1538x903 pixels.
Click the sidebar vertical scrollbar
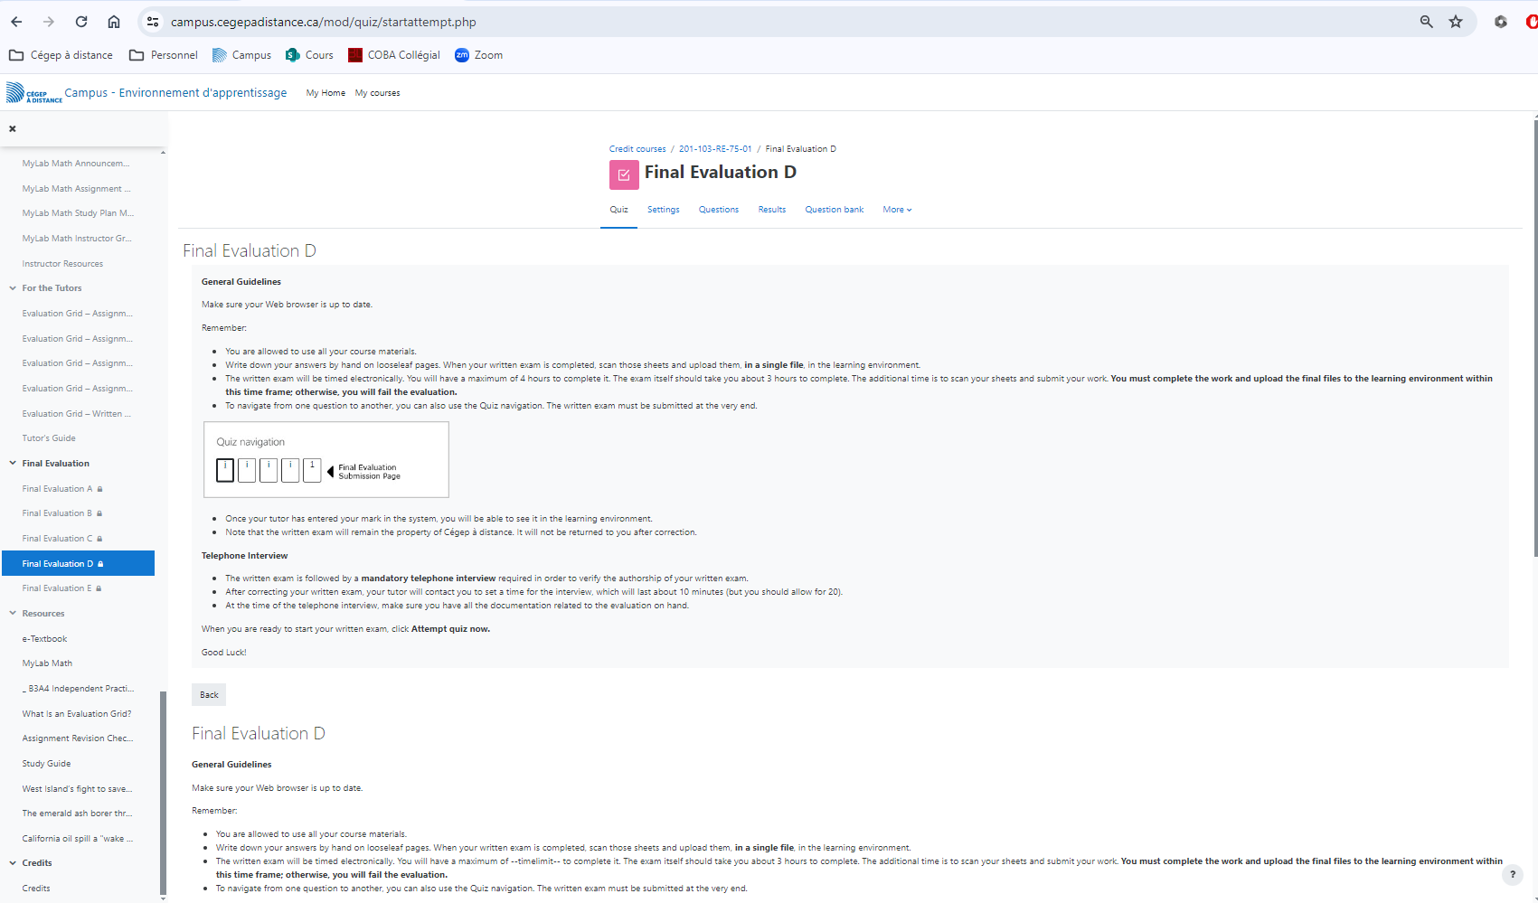point(163,786)
